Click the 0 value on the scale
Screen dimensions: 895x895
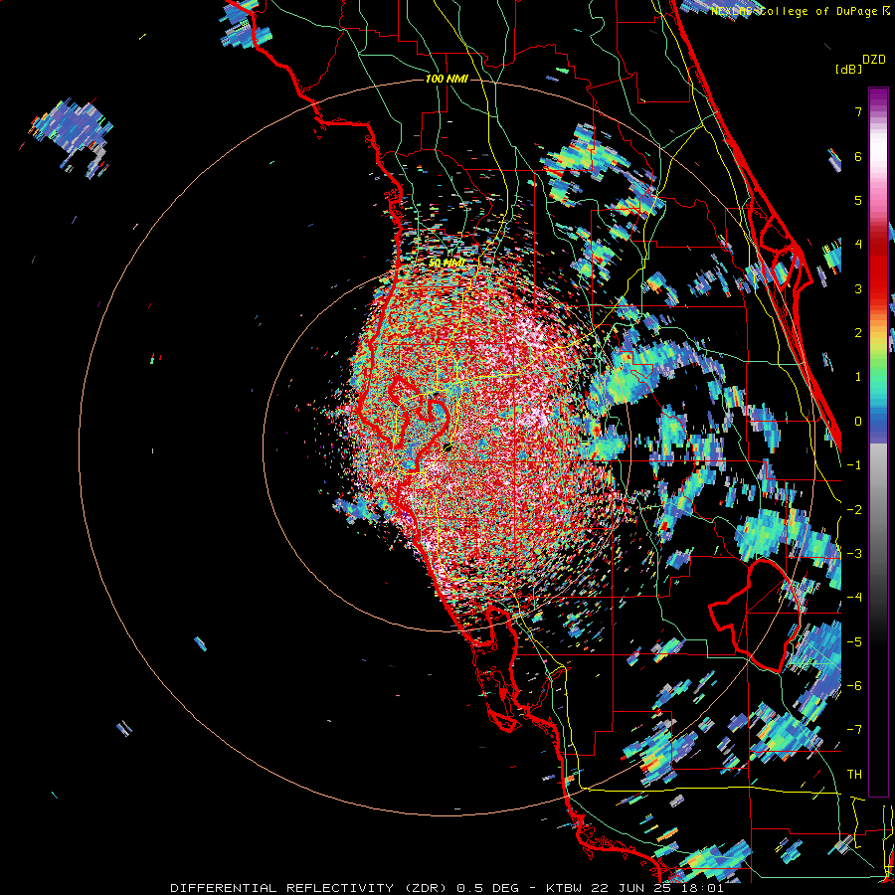(858, 422)
